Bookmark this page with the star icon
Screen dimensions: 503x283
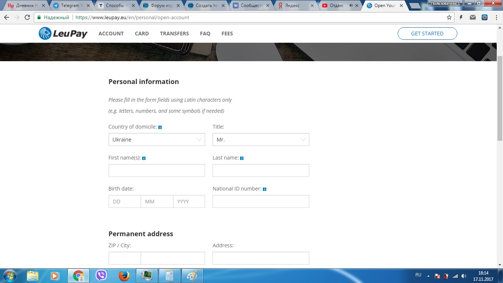(x=449, y=17)
